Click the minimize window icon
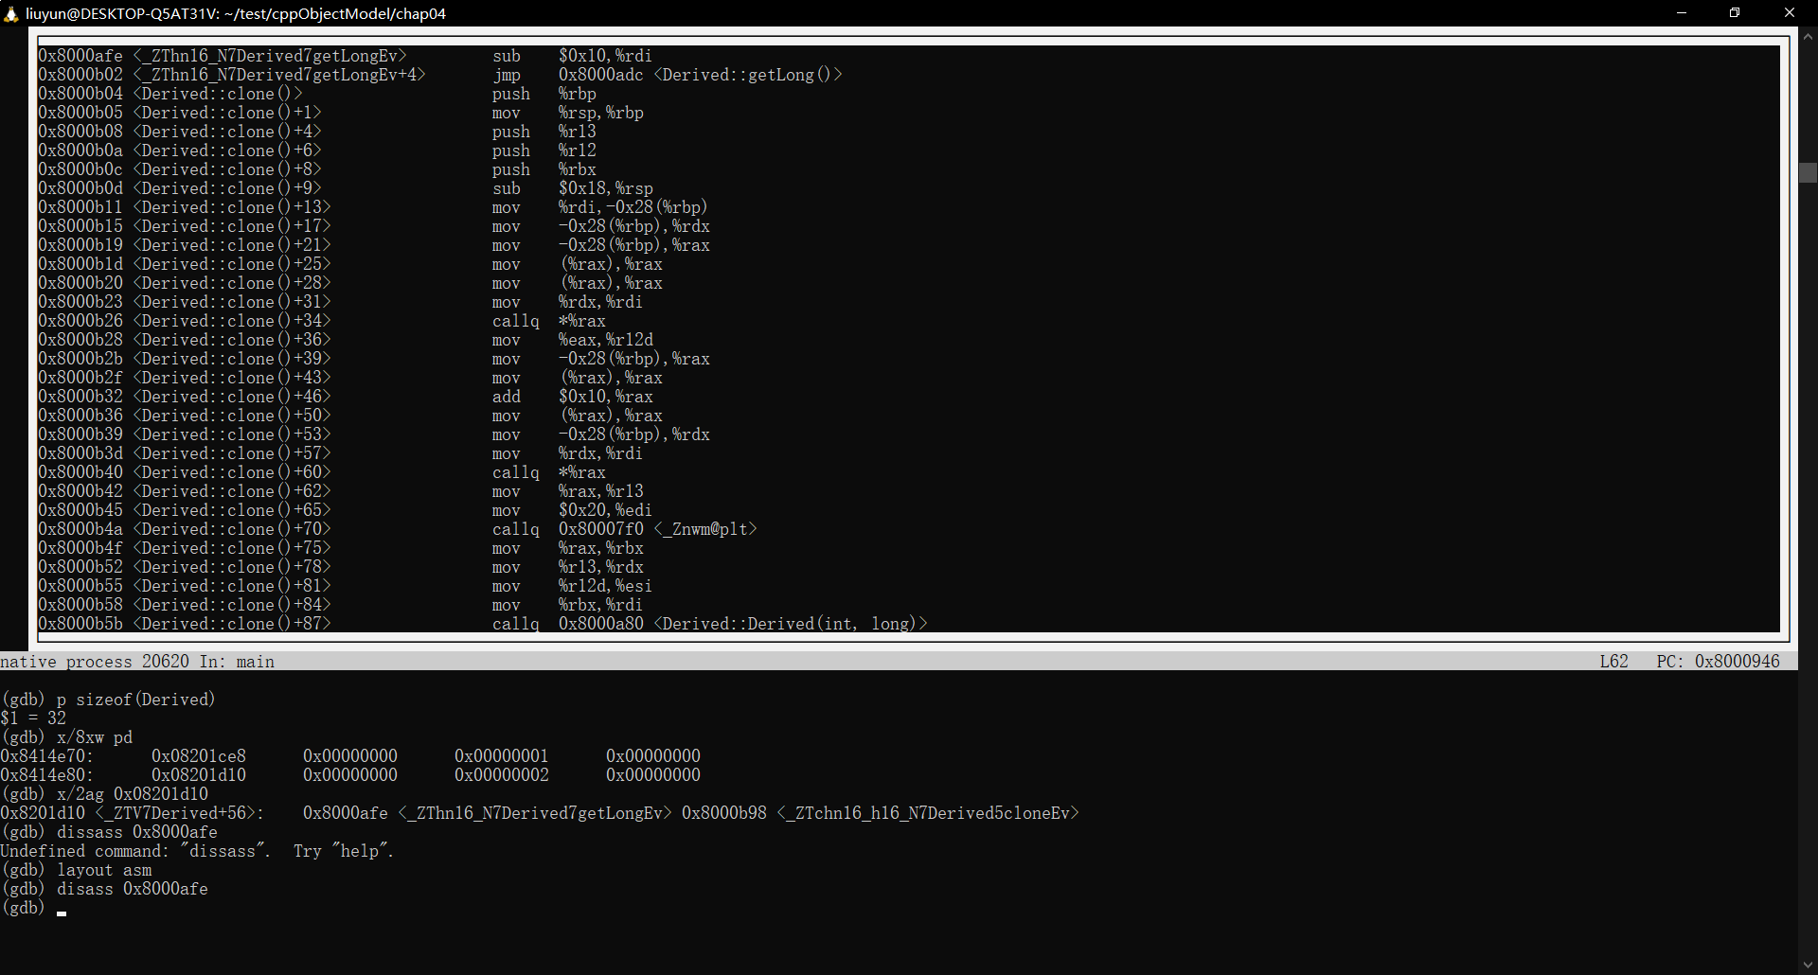 coord(1682,12)
